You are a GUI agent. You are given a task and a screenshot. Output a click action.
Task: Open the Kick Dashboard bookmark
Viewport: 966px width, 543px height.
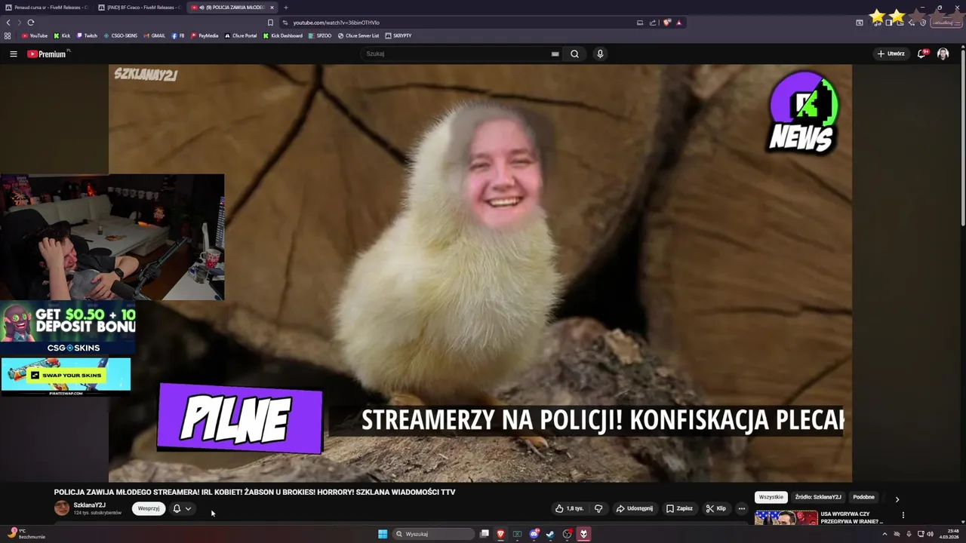[282, 35]
